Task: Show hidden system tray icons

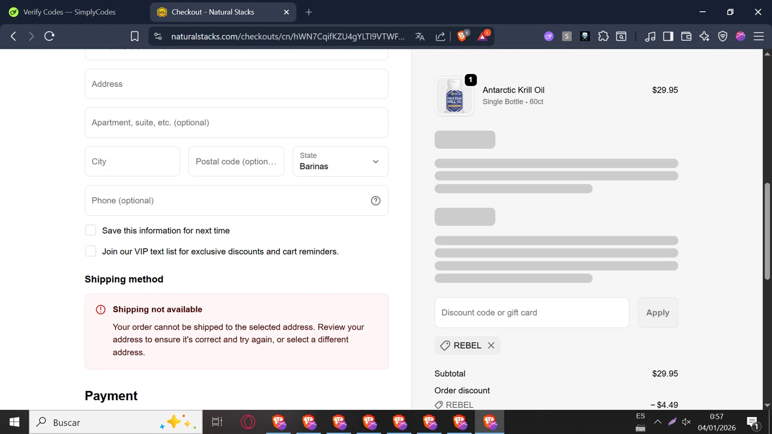Action: 658,422
